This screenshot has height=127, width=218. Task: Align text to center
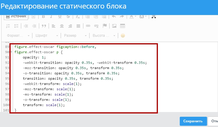click(x=62, y=26)
